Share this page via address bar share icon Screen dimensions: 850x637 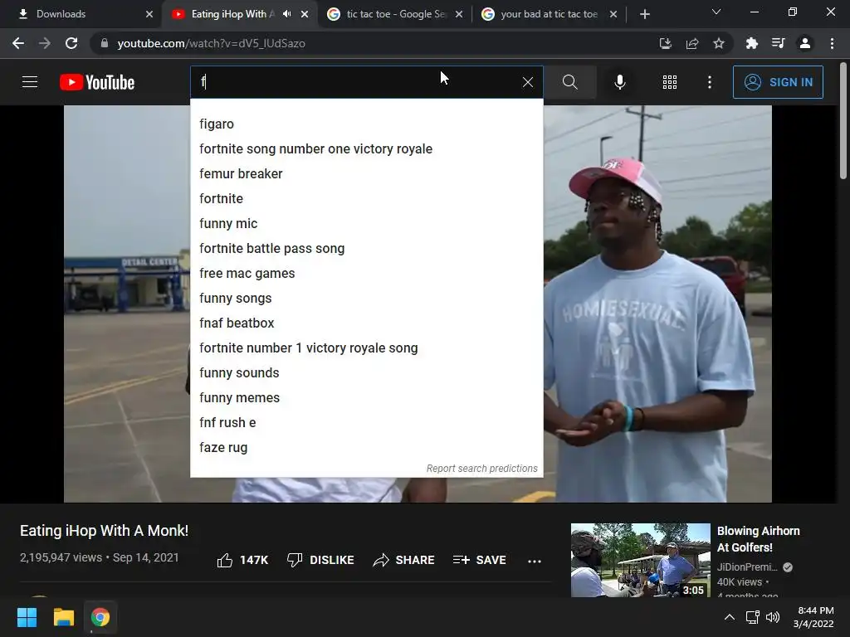point(692,43)
